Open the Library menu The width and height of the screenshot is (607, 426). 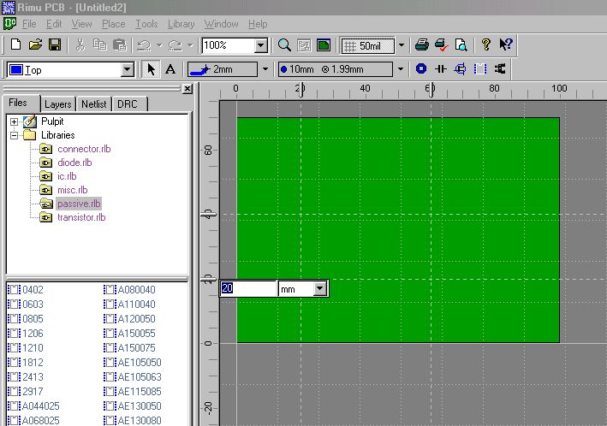point(182,24)
